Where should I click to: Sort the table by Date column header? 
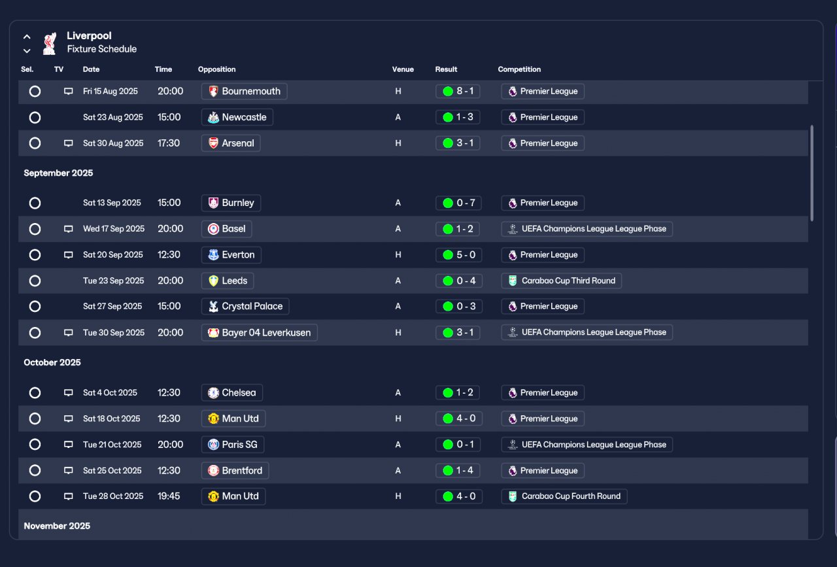click(91, 69)
